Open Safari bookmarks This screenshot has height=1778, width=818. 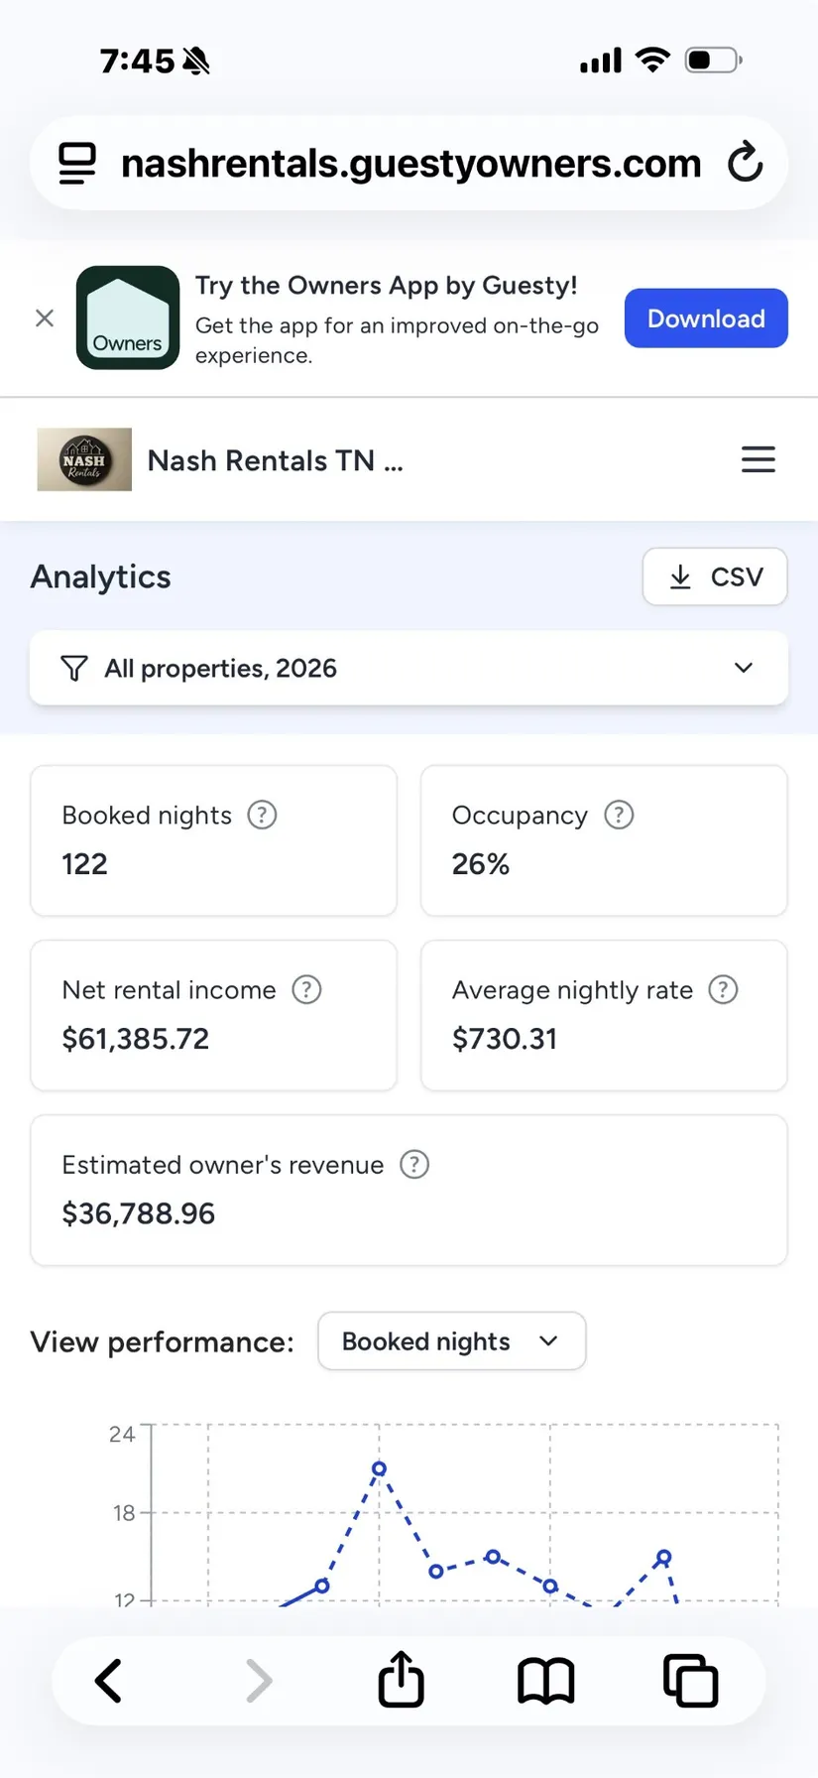(x=545, y=1680)
